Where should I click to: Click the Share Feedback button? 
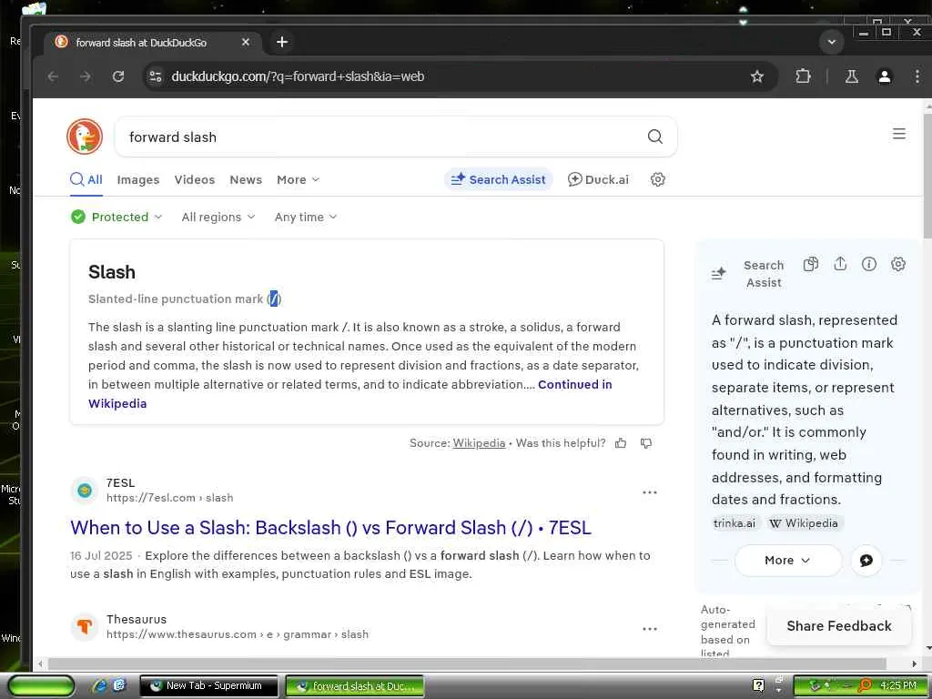click(x=838, y=626)
